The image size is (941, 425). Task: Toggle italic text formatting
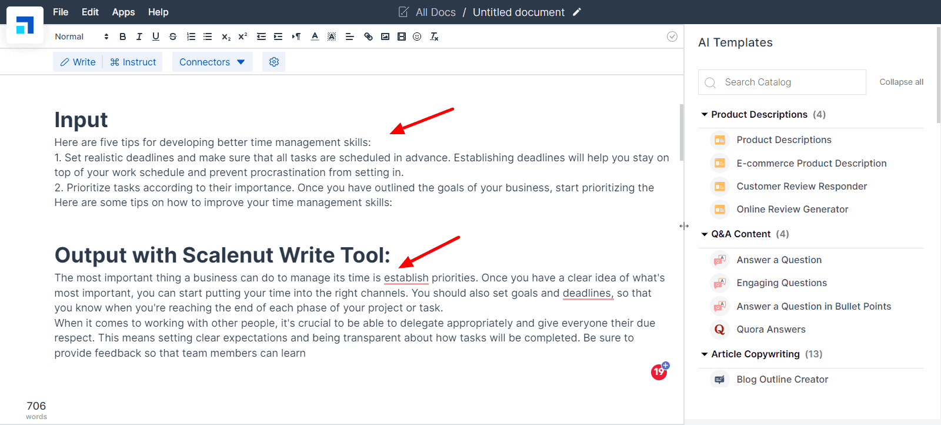[139, 36]
